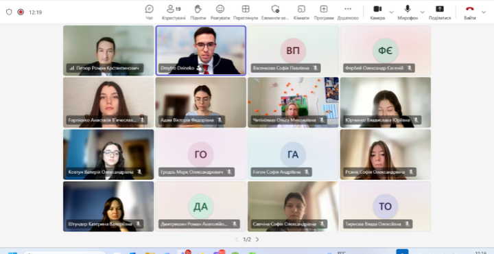
Task: Click the ФЄ avatar of Фербей Олександр
Action: click(x=386, y=50)
